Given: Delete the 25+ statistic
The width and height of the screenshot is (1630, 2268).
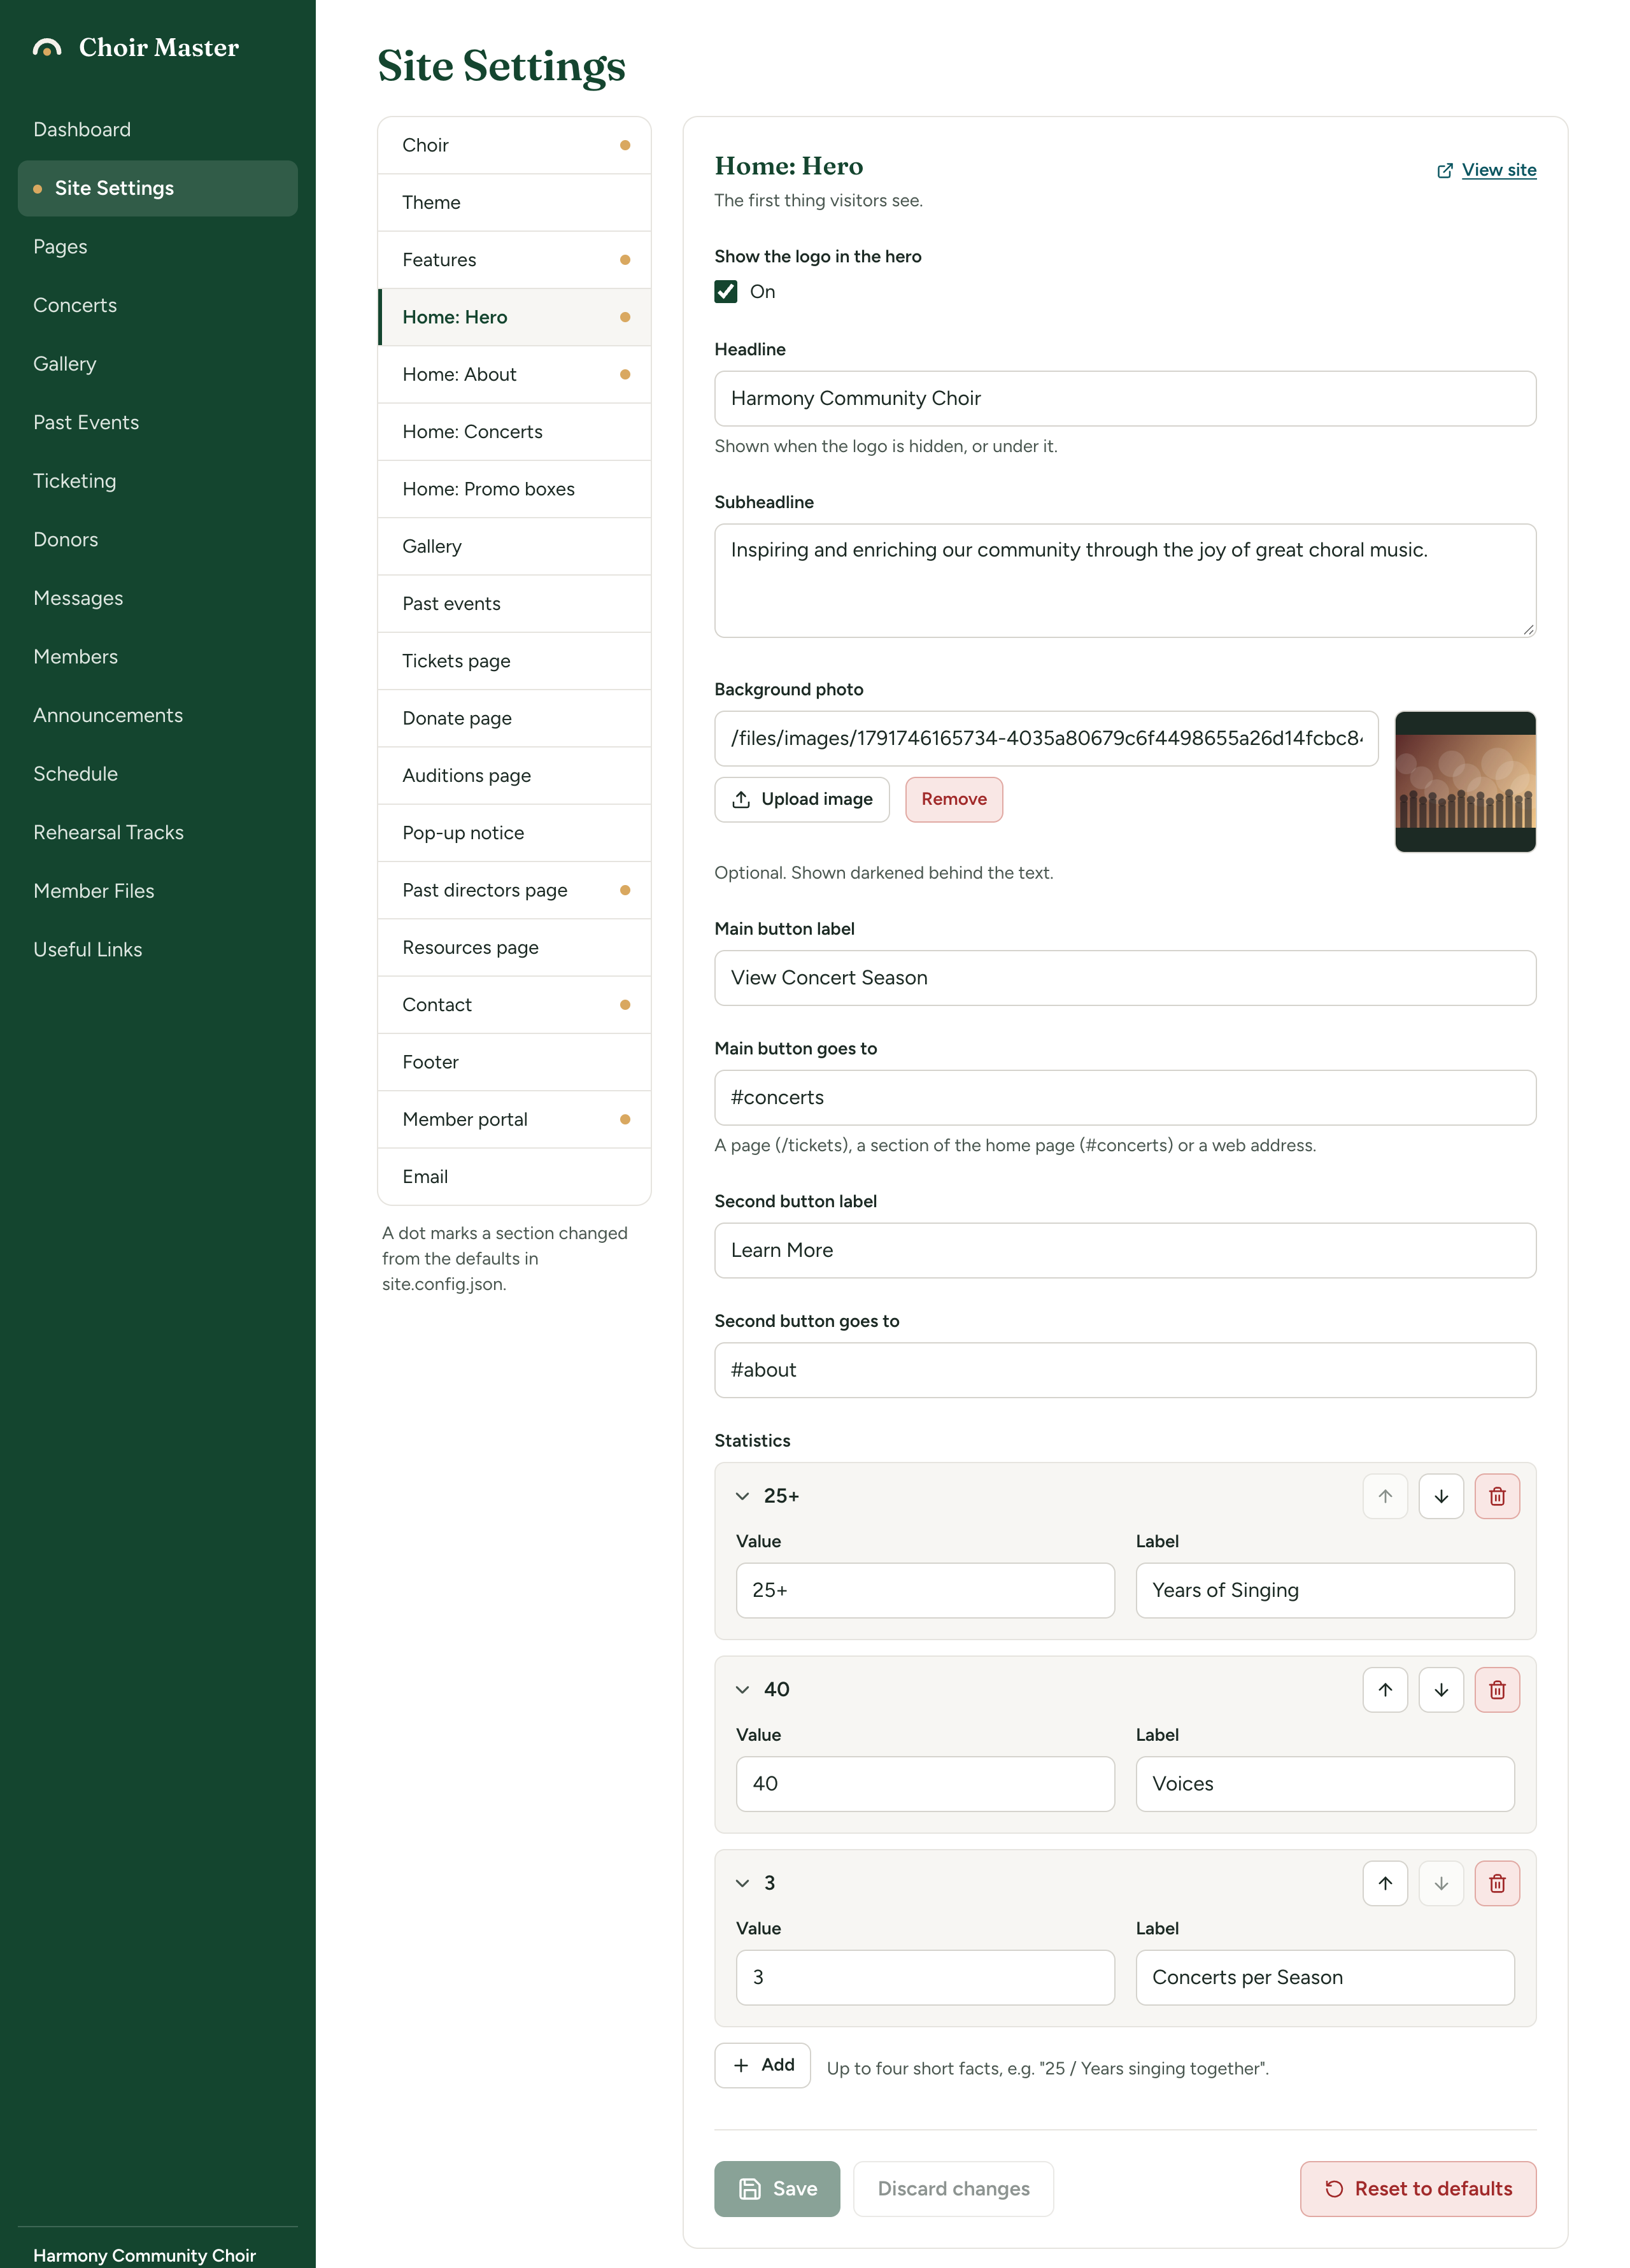Looking at the screenshot, I should [1496, 1496].
